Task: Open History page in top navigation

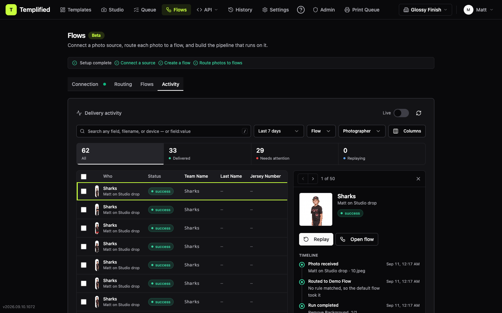Action: tap(240, 10)
